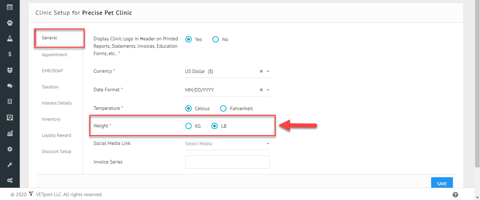480x200 pixels.
Task: Open the lab flask icon
Action: tap(10, 39)
